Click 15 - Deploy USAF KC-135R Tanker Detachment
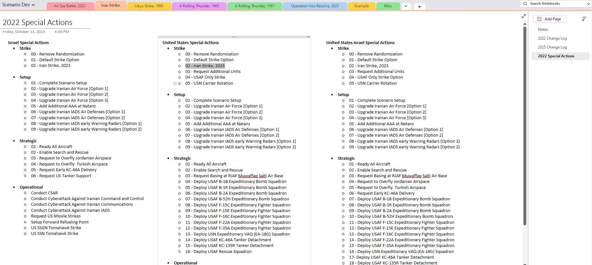Viewport: 592px width, 265px height. tap(229, 246)
